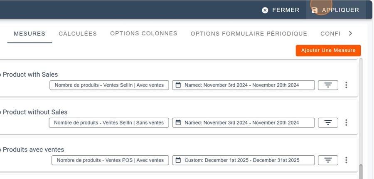Screen dimensions: 374x179
Task: Edit date range for Product with Sales
Action: (x=243, y=85)
